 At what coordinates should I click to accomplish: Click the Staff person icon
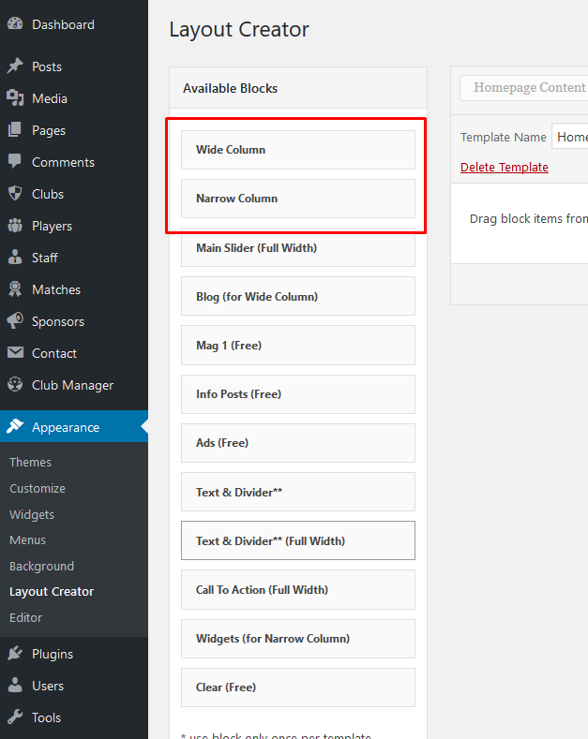[x=15, y=257]
